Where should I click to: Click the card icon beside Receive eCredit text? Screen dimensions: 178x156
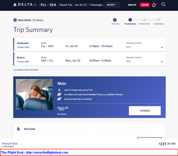point(59,98)
